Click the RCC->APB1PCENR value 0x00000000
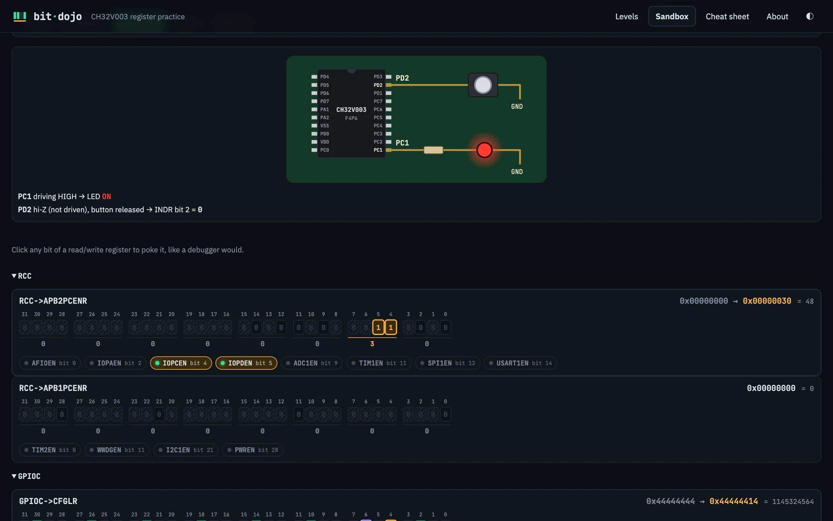 [771, 388]
